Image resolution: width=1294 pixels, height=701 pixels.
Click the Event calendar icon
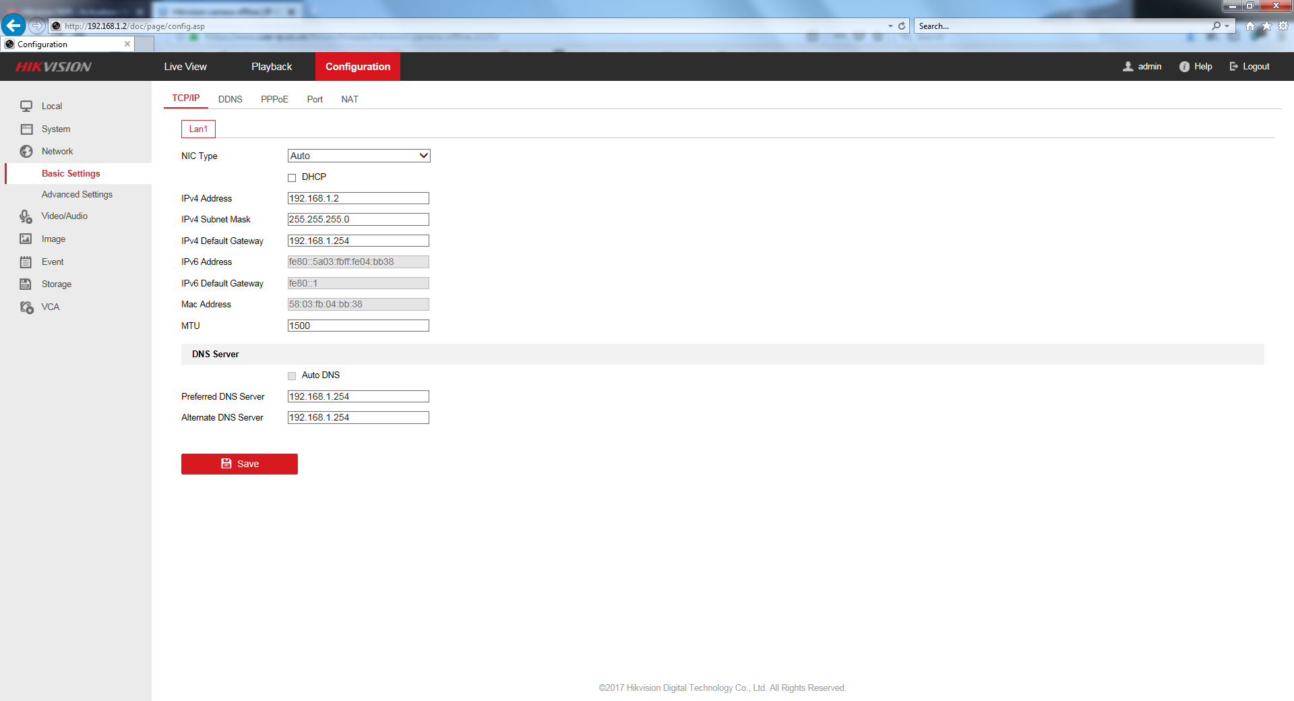point(26,262)
